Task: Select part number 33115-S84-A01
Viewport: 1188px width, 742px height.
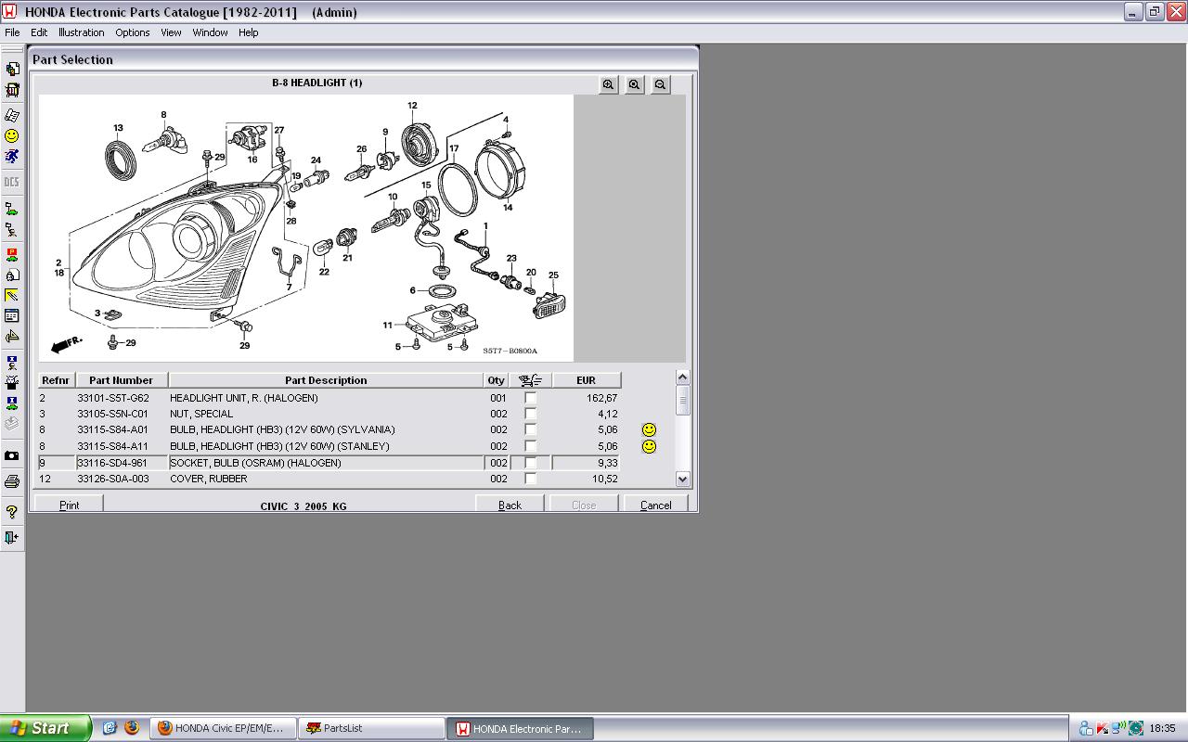Action: pos(113,429)
